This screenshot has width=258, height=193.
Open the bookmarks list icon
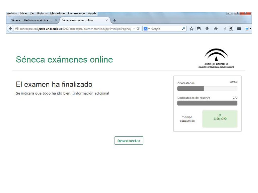coord(199,29)
